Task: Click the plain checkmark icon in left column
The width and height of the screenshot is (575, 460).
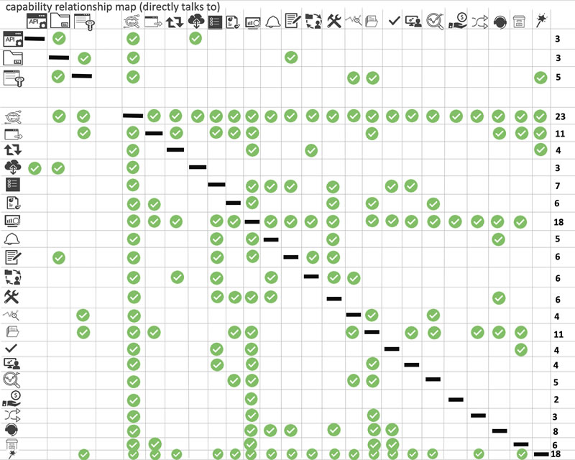Action: click(x=12, y=349)
